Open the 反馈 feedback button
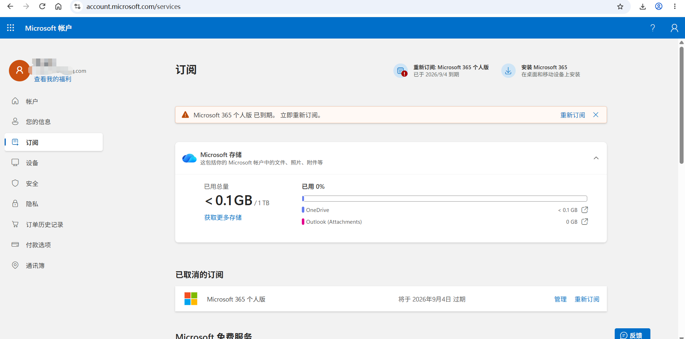This screenshot has height=339, width=685. coord(632,334)
